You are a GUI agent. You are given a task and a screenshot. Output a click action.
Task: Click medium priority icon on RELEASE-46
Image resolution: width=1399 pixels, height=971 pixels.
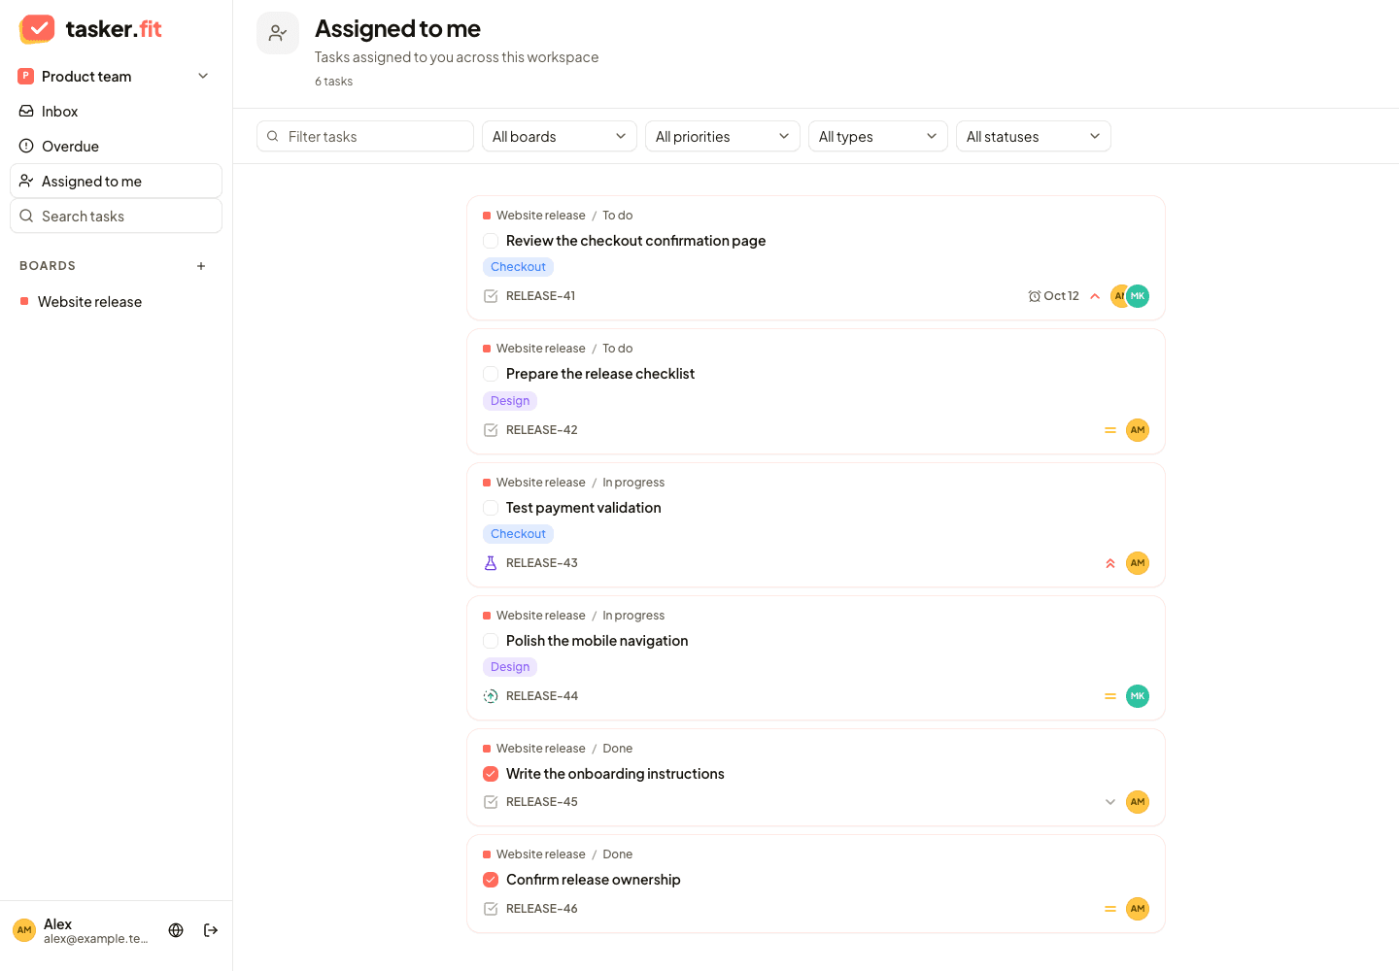1110,909
